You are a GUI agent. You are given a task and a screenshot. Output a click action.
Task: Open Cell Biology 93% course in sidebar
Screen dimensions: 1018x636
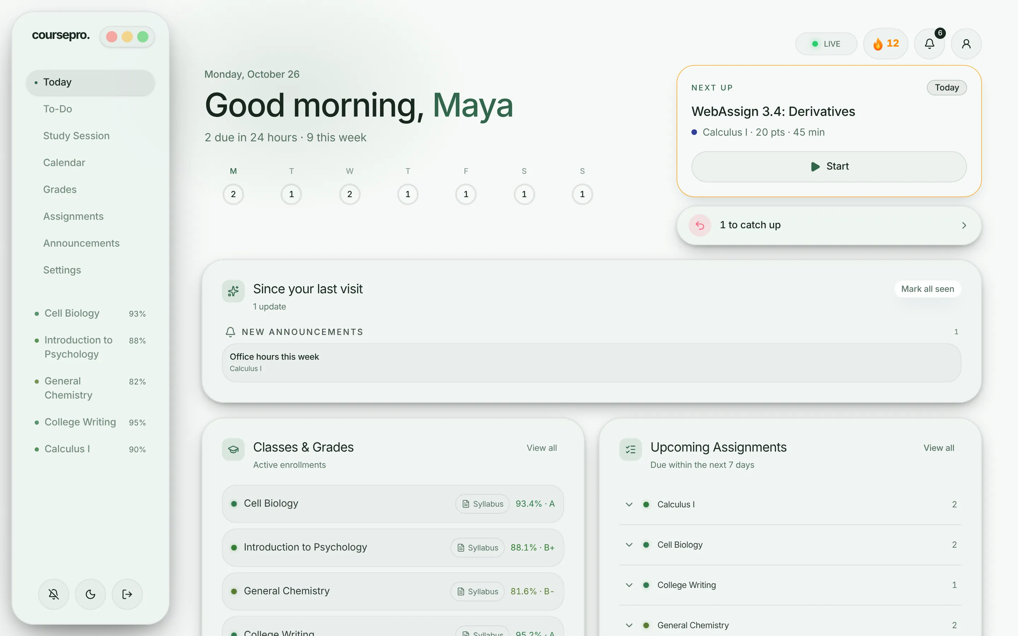90,313
